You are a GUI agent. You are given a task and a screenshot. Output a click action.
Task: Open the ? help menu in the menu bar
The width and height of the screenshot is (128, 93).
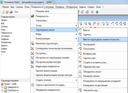tap(103, 7)
